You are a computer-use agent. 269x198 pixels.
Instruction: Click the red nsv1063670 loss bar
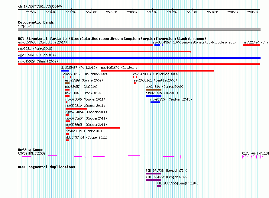tap(157, 71)
